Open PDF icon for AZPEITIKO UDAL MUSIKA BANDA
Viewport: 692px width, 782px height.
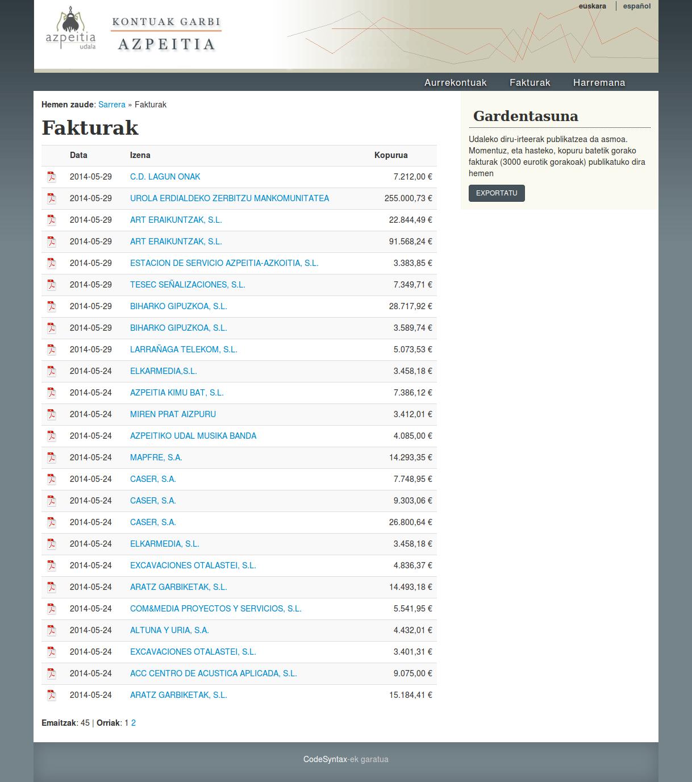(51, 436)
